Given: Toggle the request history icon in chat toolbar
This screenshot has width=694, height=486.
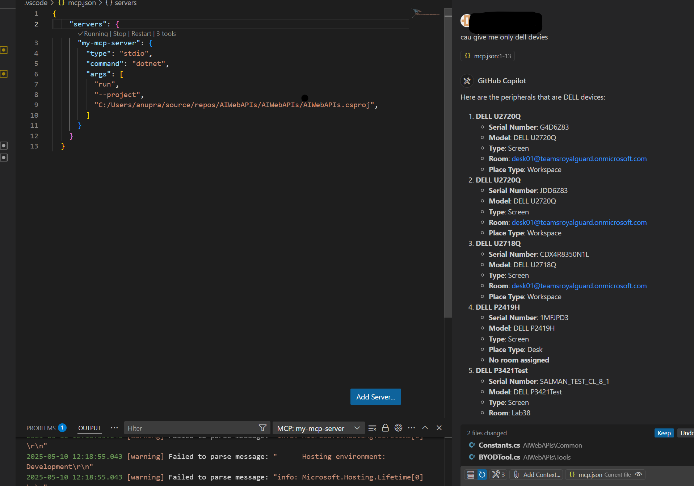Looking at the screenshot, I should 482,474.
